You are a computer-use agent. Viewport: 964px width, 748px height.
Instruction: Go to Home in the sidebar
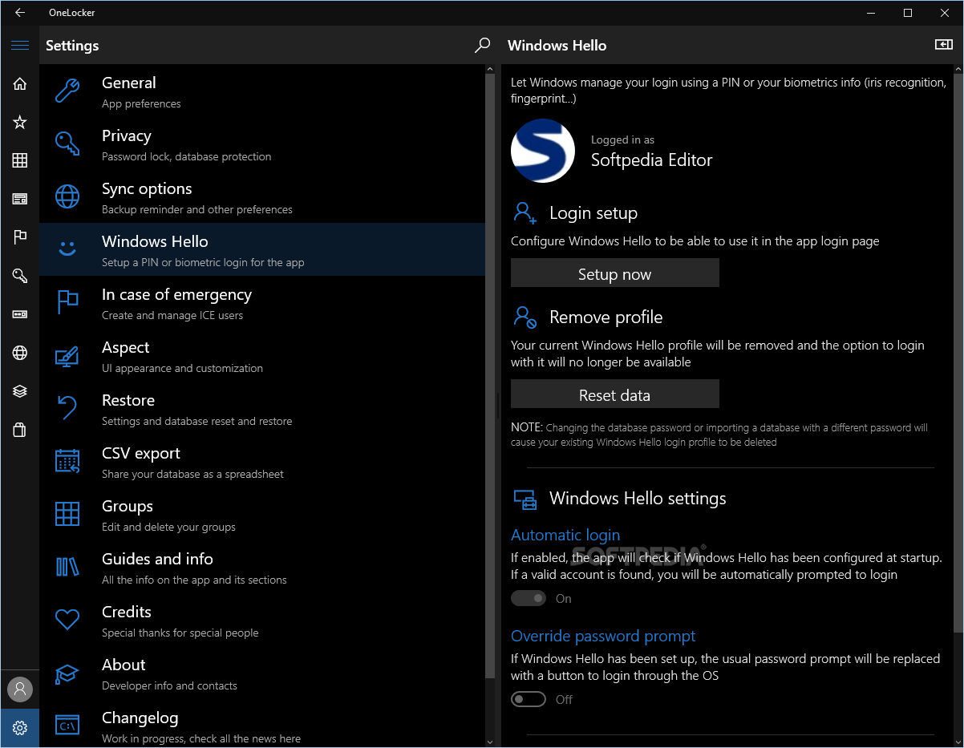(x=20, y=84)
